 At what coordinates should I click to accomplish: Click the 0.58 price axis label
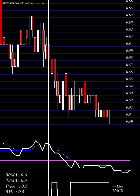129,58
